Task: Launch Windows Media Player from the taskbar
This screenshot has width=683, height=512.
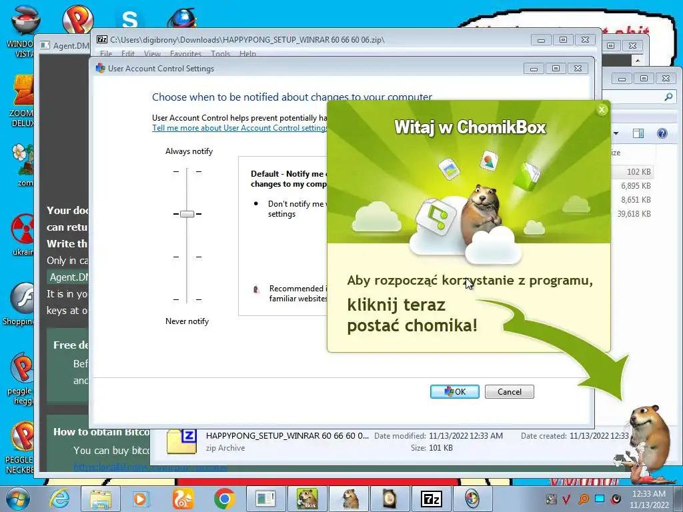Action: point(141,499)
